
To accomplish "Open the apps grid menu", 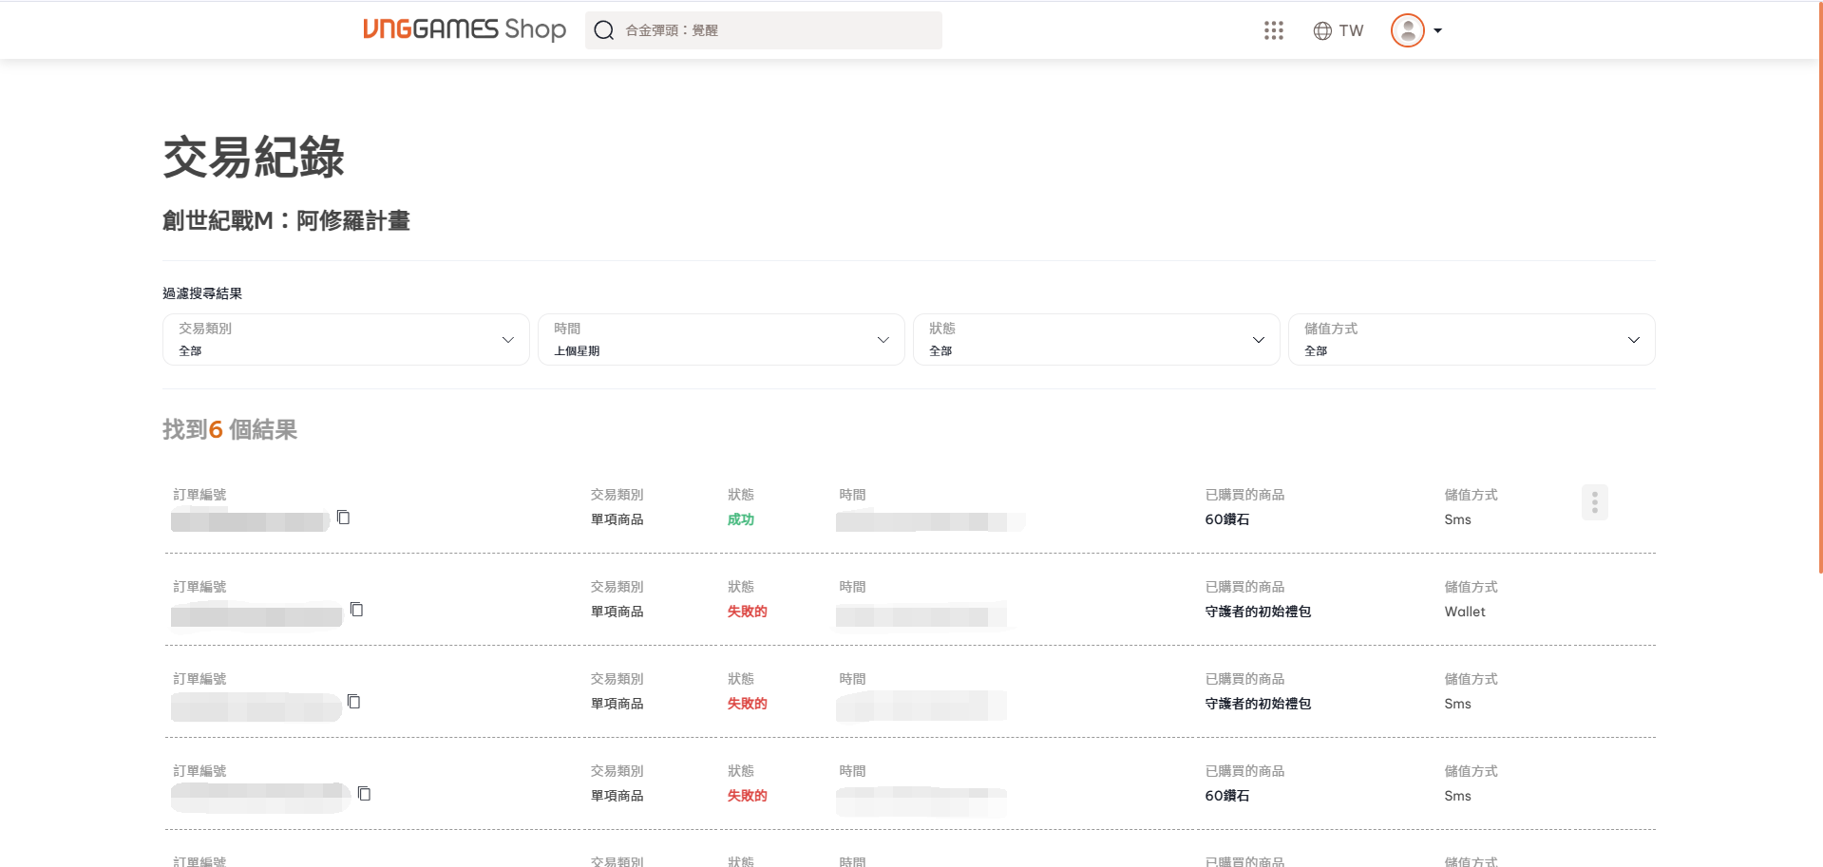I will 1274,30.
